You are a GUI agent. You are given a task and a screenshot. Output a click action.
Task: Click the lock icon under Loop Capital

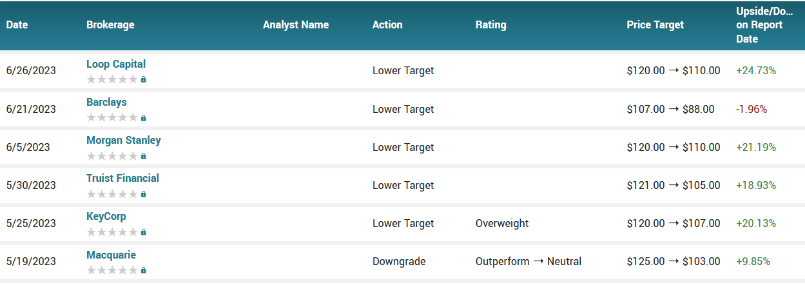click(143, 79)
